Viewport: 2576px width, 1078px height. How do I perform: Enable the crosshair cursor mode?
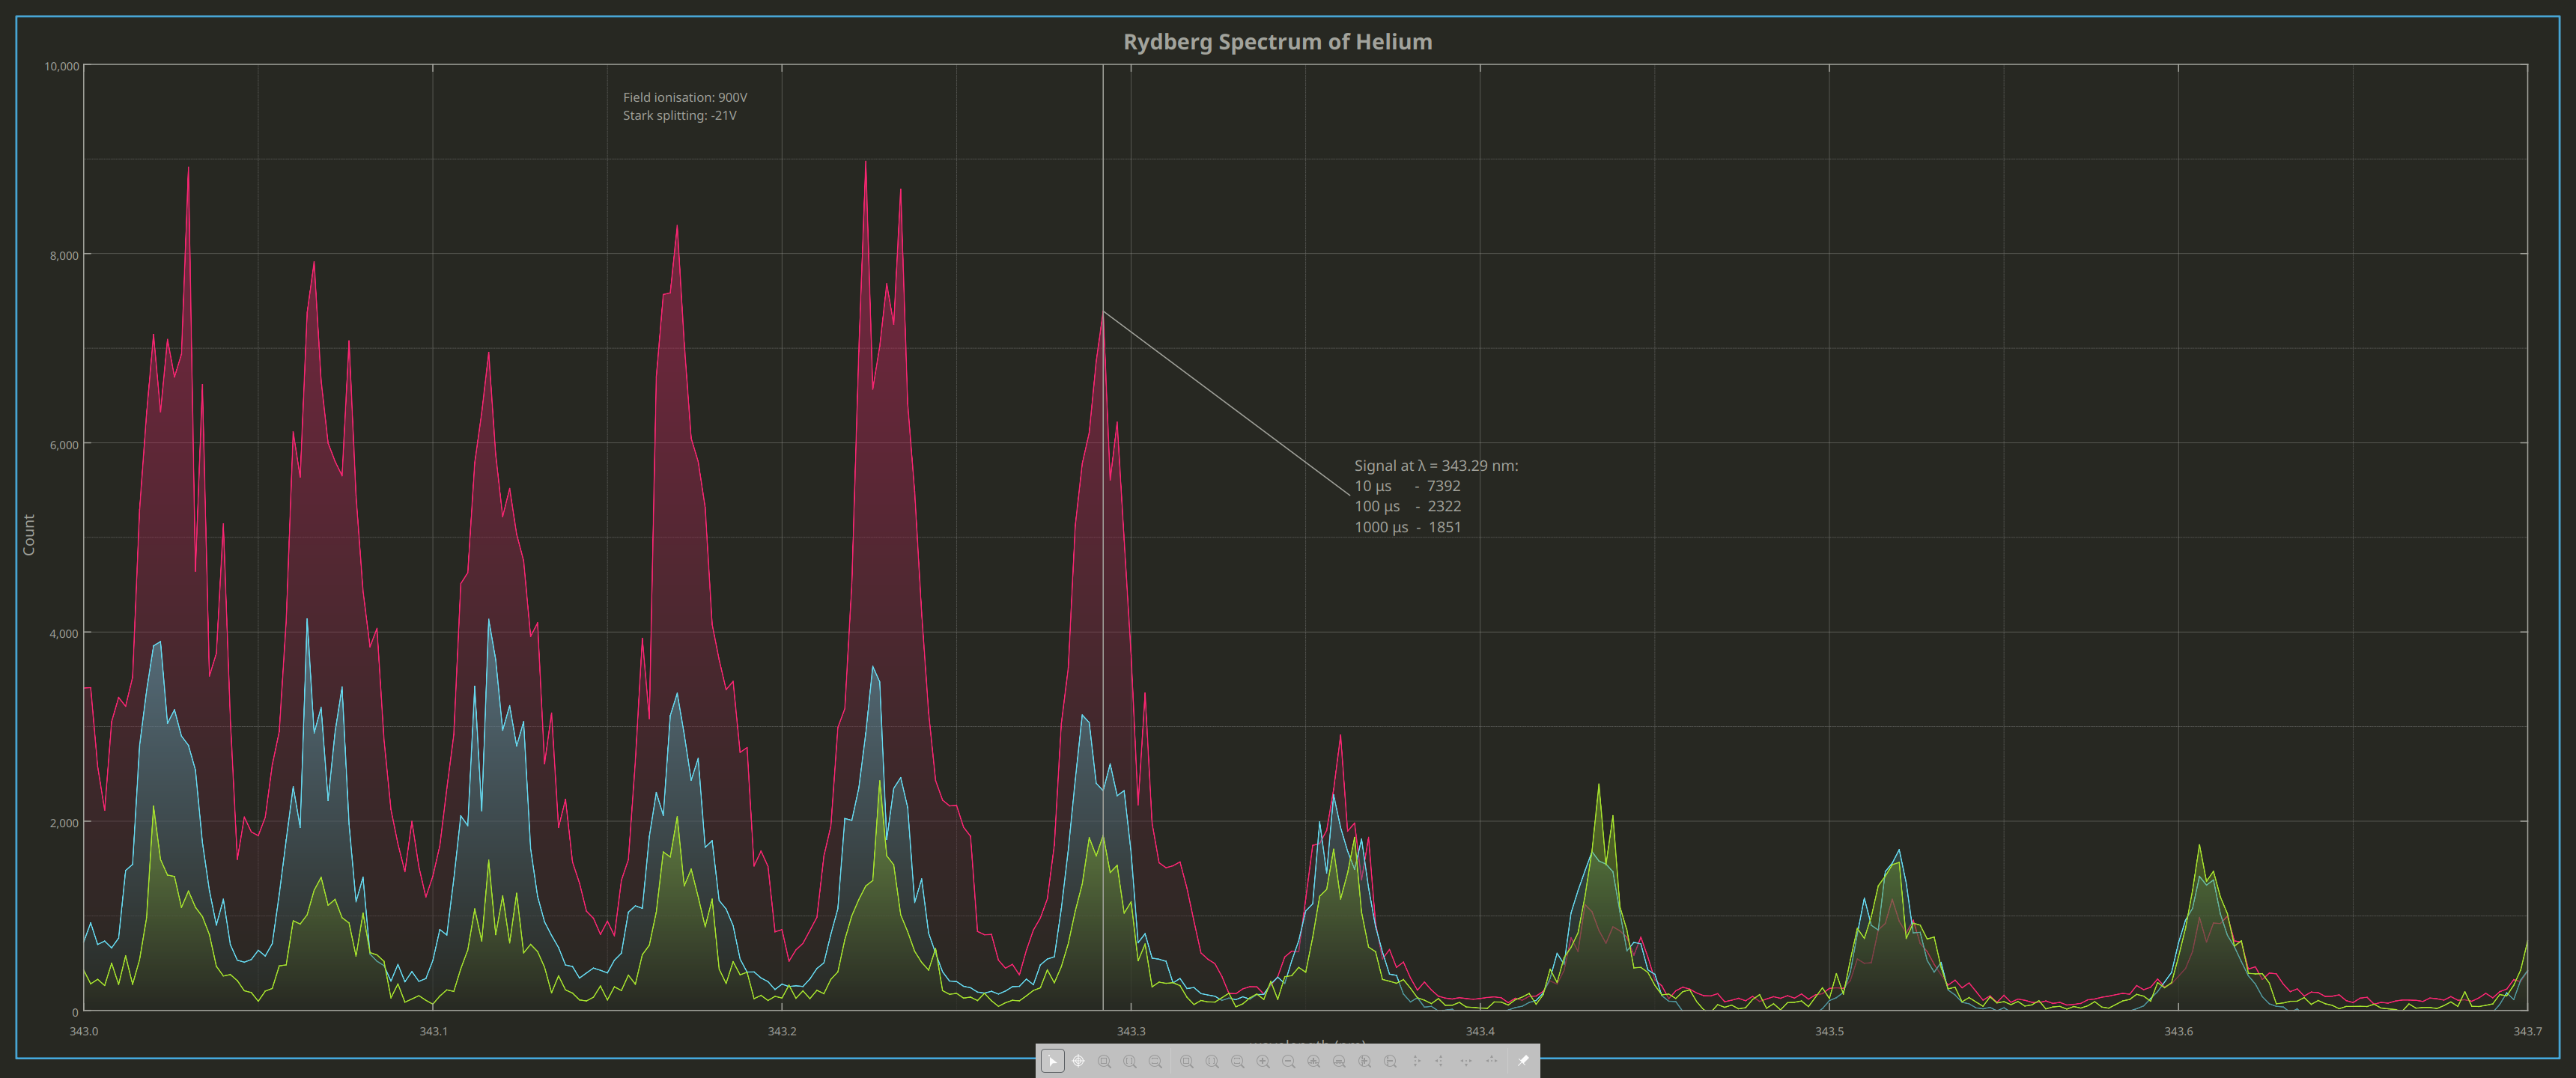point(1079,1061)
